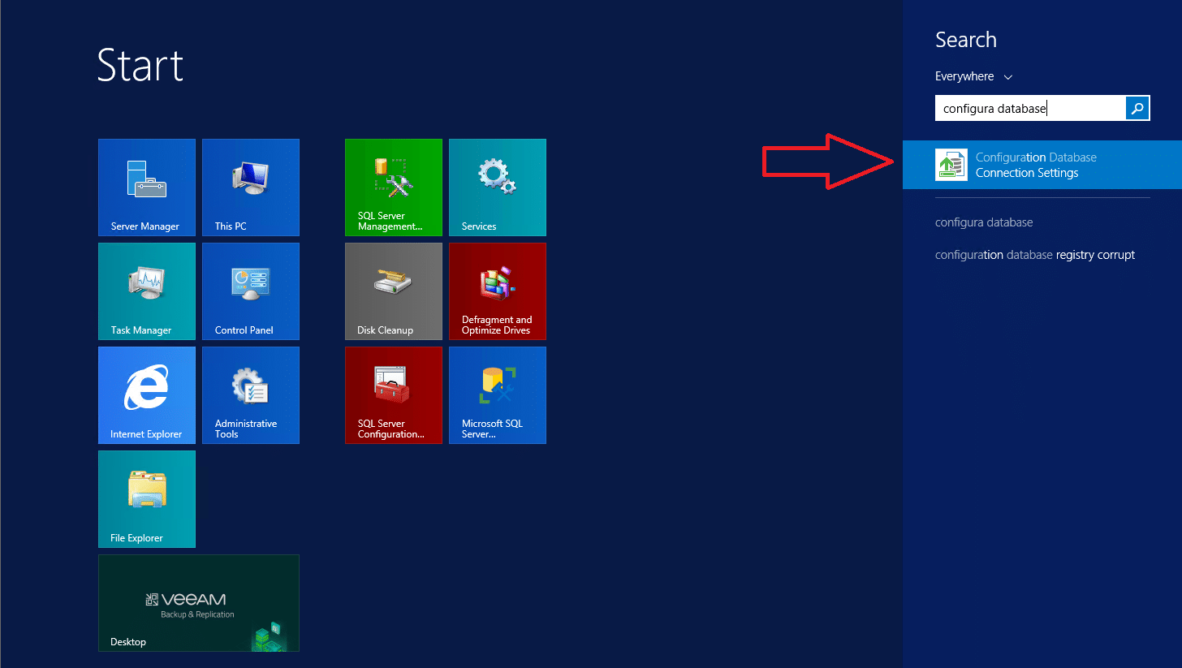
Task: Open the SQL Server Configuration Manager tile
Action: coord(394,395)
